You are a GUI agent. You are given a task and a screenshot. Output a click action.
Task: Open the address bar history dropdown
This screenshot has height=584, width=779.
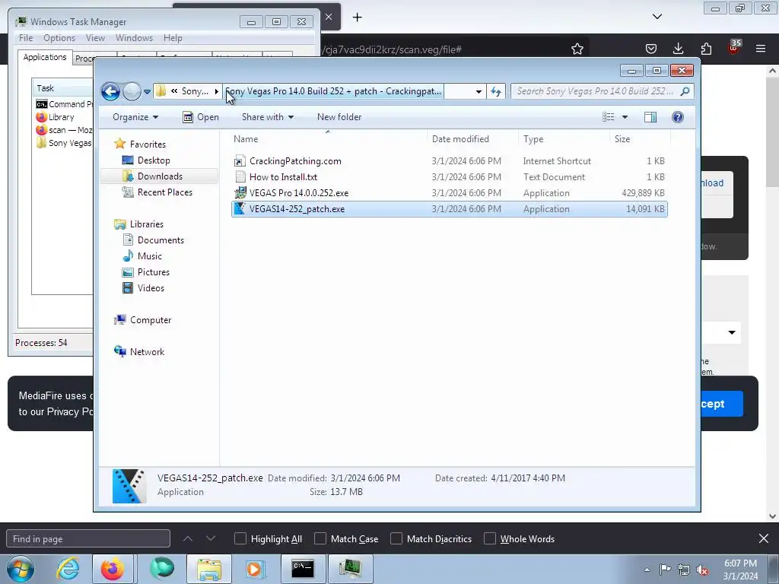pyautogui.click(x=479, y=91)
